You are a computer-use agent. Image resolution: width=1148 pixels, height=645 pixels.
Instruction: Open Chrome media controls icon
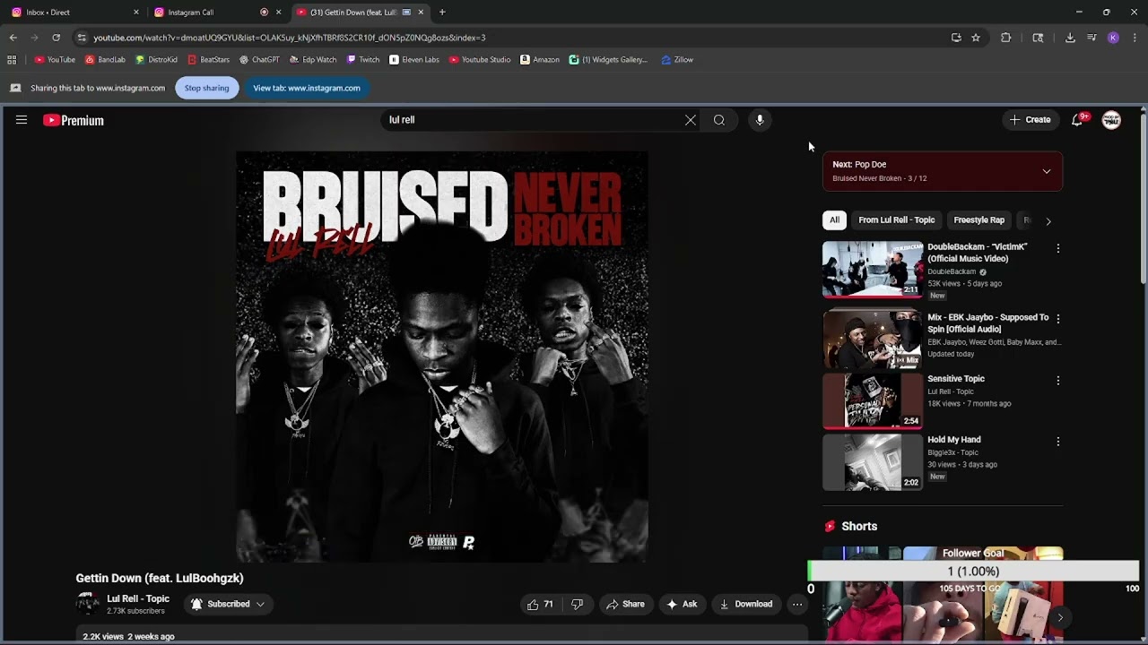click(1091, 38)
